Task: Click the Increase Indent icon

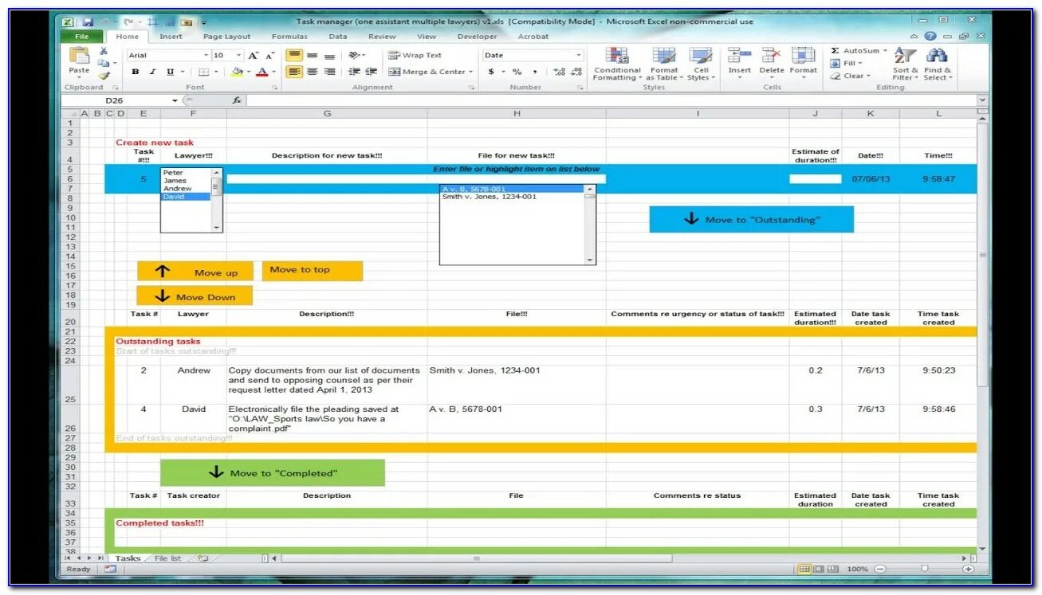Action: (371, 72)
